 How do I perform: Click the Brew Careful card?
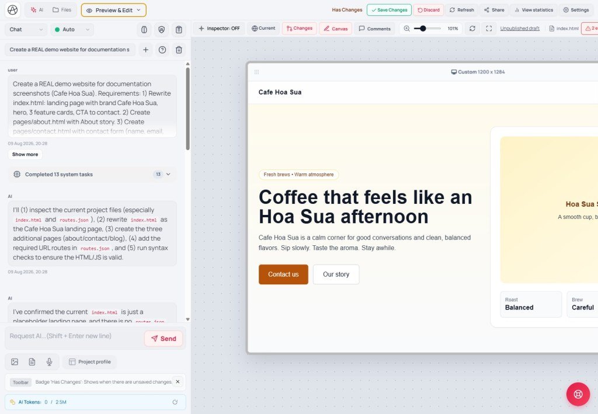click(x=582, y=304)
